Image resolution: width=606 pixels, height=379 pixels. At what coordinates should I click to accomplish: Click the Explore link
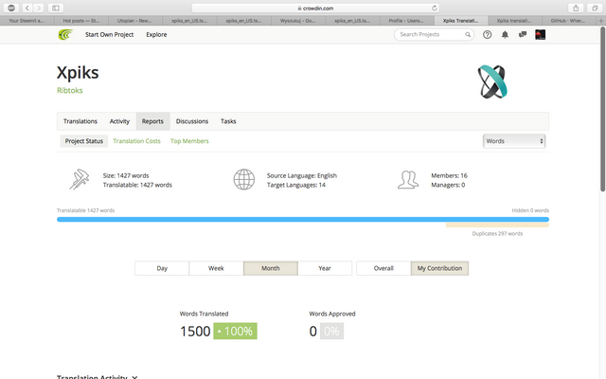pos(156,34)
